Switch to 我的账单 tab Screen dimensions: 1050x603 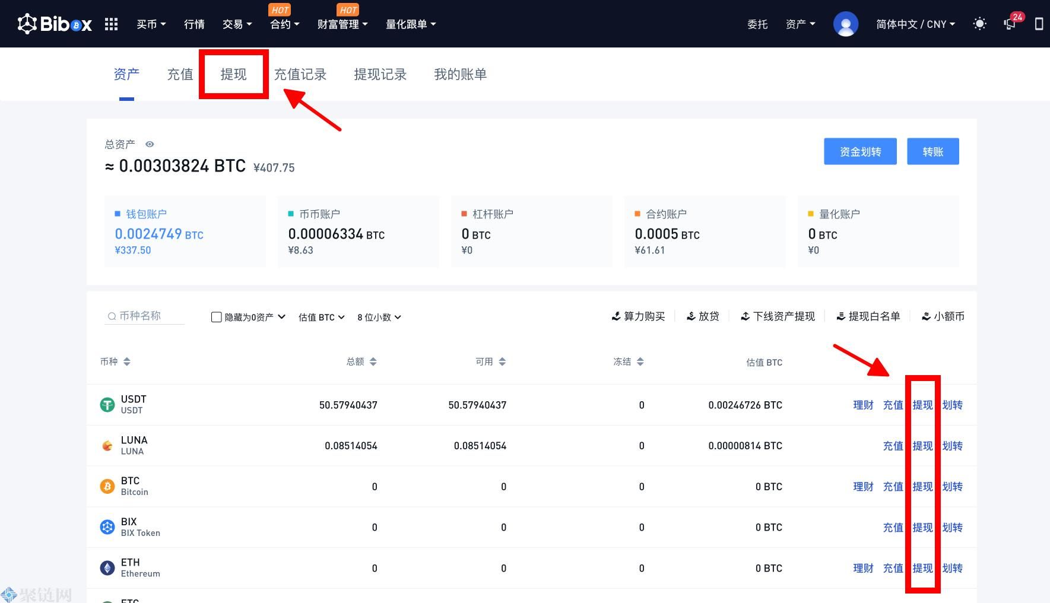pos(461,74)
